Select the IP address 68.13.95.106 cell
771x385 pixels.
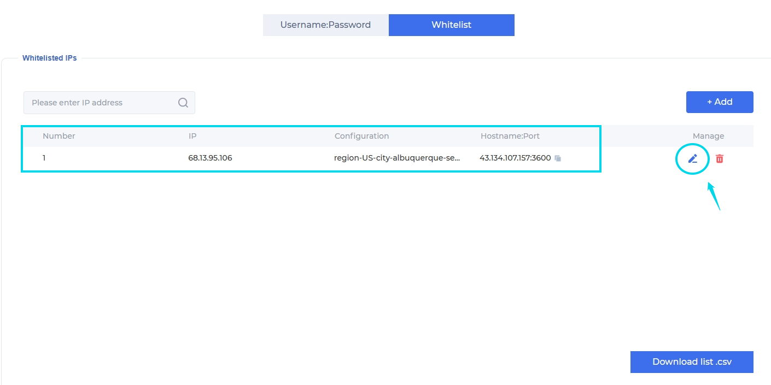coord(210,158)
